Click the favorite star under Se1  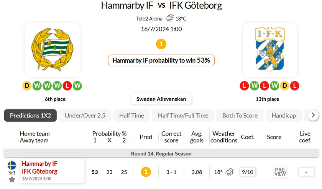pos(12,179)
